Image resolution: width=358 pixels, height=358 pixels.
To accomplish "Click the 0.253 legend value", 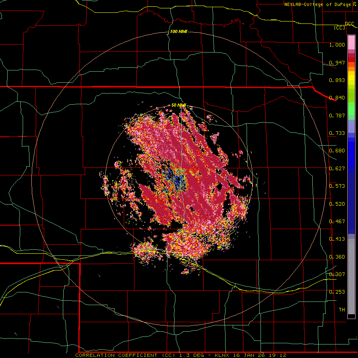I will pyautogui.click(x=337, y=292).
